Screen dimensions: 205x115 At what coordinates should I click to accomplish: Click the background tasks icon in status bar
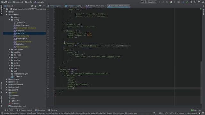coord(154,113)
